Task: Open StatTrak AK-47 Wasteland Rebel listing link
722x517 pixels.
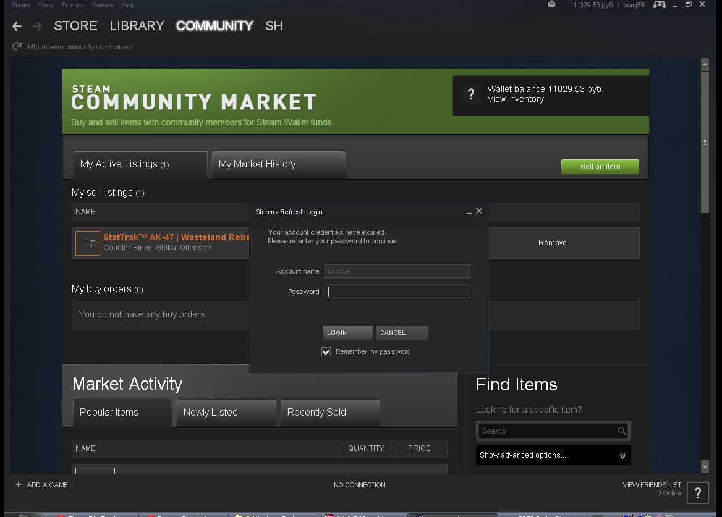Action: tap(176, 237)
